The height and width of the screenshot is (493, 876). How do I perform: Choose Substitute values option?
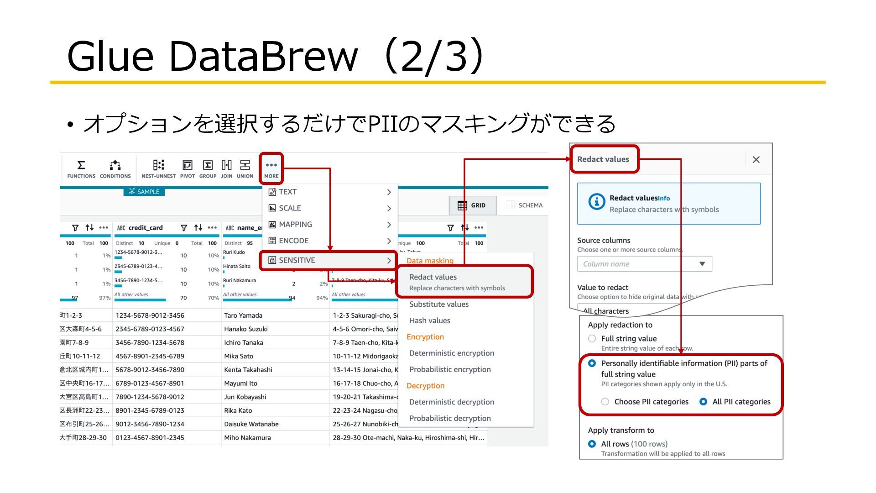(x=439, y=304)
